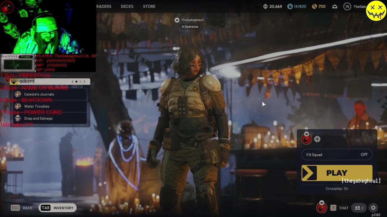Viewport: 387px width, 217px height.
Task: Click the 700 gold currency balance
Action: pyautogui.click(x=322, y=6)
